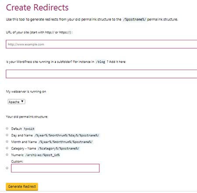Select the Numeric archives radio button
The image size is (197, 193).
tap(7, 154)
